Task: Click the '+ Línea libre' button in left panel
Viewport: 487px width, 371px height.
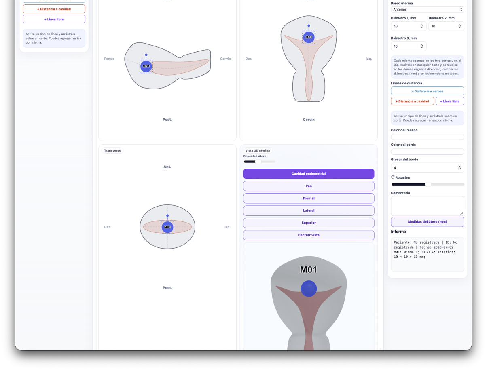Action: coord(54,19)
